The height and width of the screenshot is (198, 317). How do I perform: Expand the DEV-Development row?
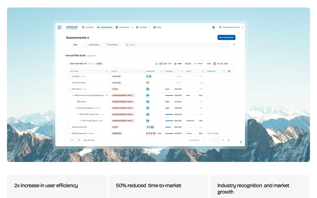click(x=70, y=133)
